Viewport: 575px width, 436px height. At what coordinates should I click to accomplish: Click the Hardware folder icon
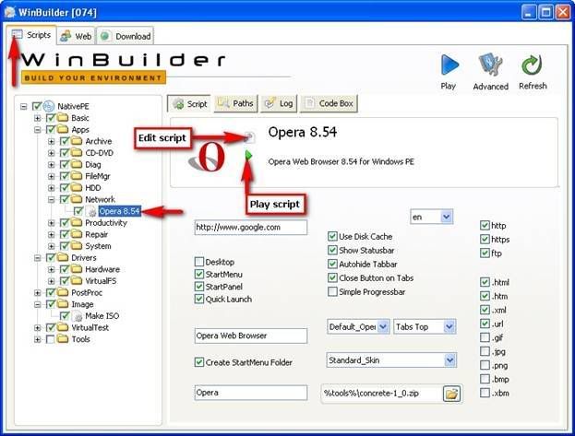(x=77, y=269)
